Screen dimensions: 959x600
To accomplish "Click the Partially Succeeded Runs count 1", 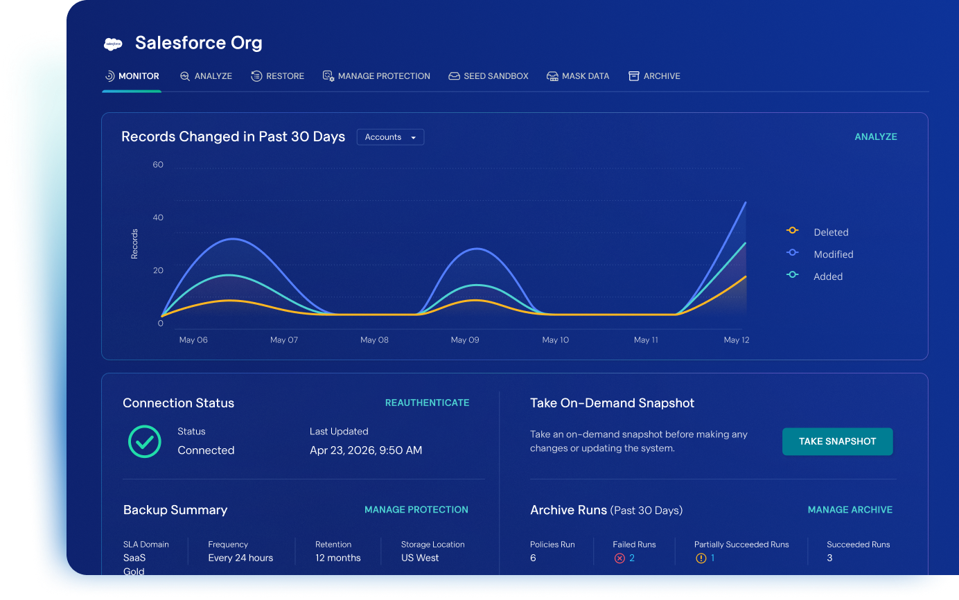I will tap(712, 558).
